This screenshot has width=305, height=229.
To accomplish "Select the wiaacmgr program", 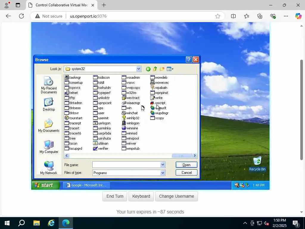I will pos(131,103).
